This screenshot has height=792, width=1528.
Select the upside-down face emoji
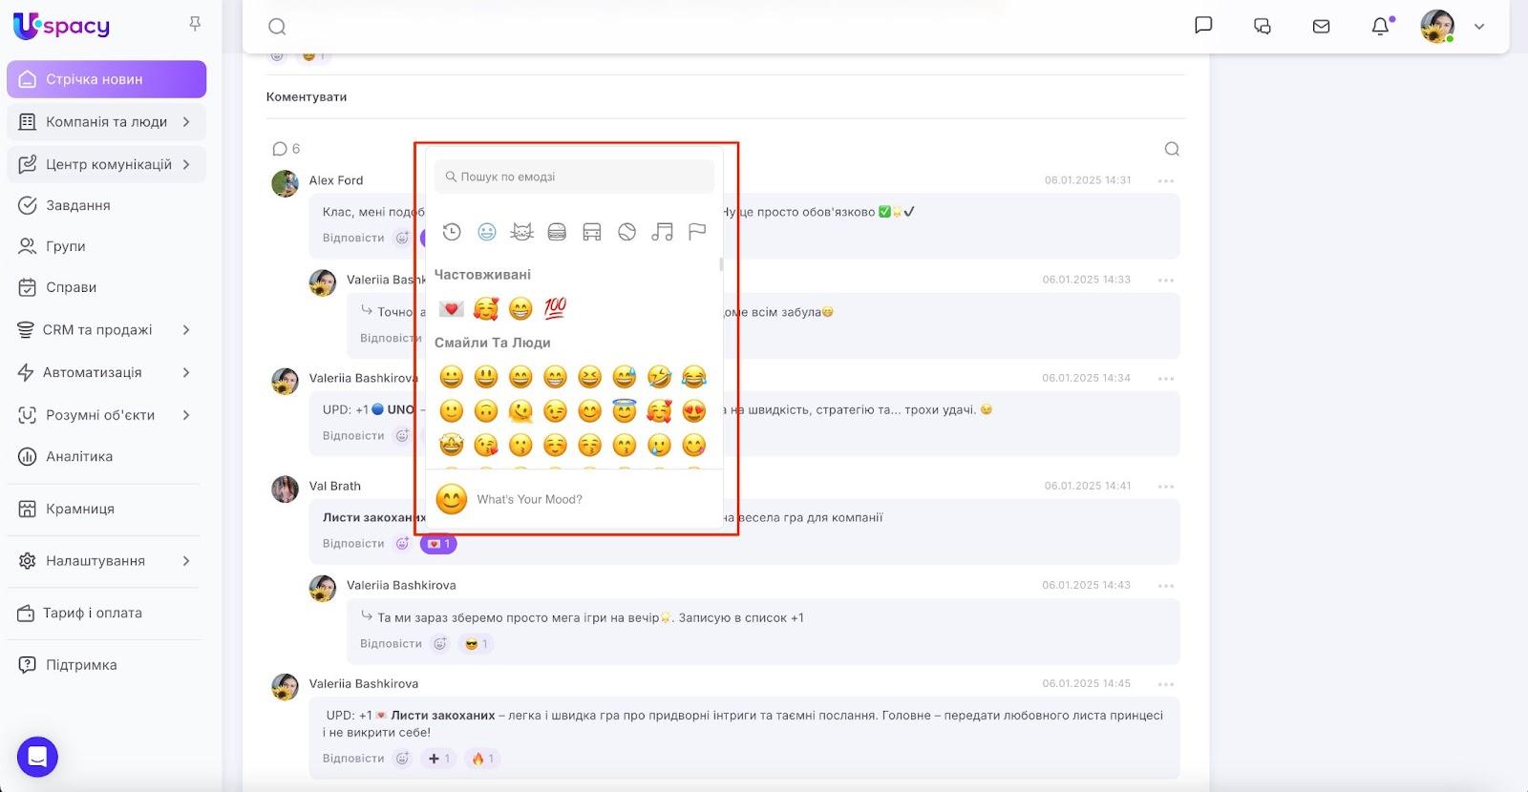486,411
